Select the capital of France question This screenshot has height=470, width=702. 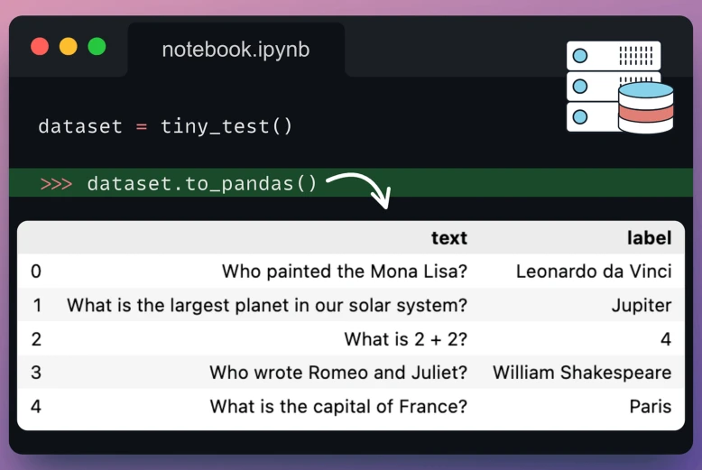(338, 407)
